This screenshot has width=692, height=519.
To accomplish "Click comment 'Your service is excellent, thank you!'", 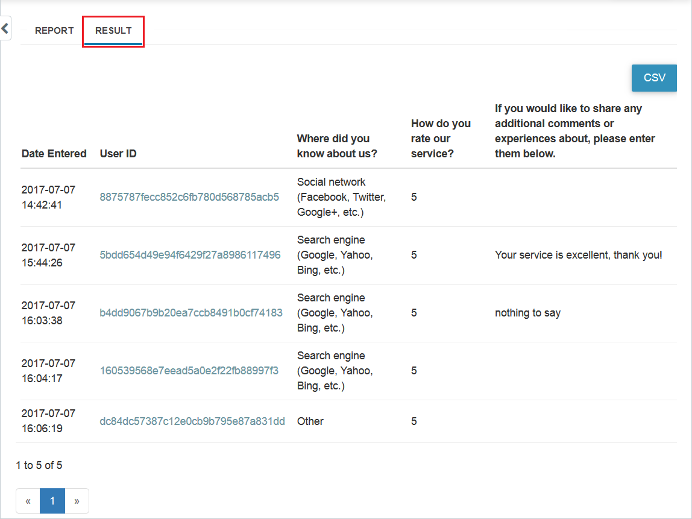I will coord(579,254).
